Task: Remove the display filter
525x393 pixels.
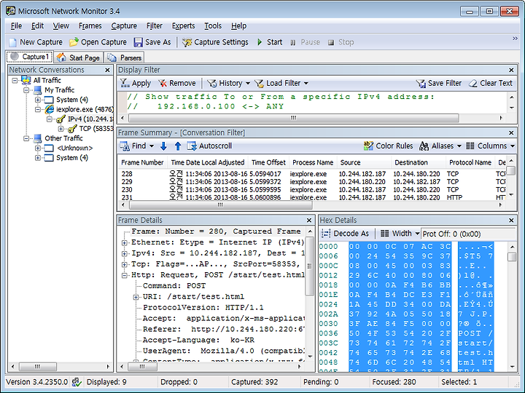Action: (176, 83)
